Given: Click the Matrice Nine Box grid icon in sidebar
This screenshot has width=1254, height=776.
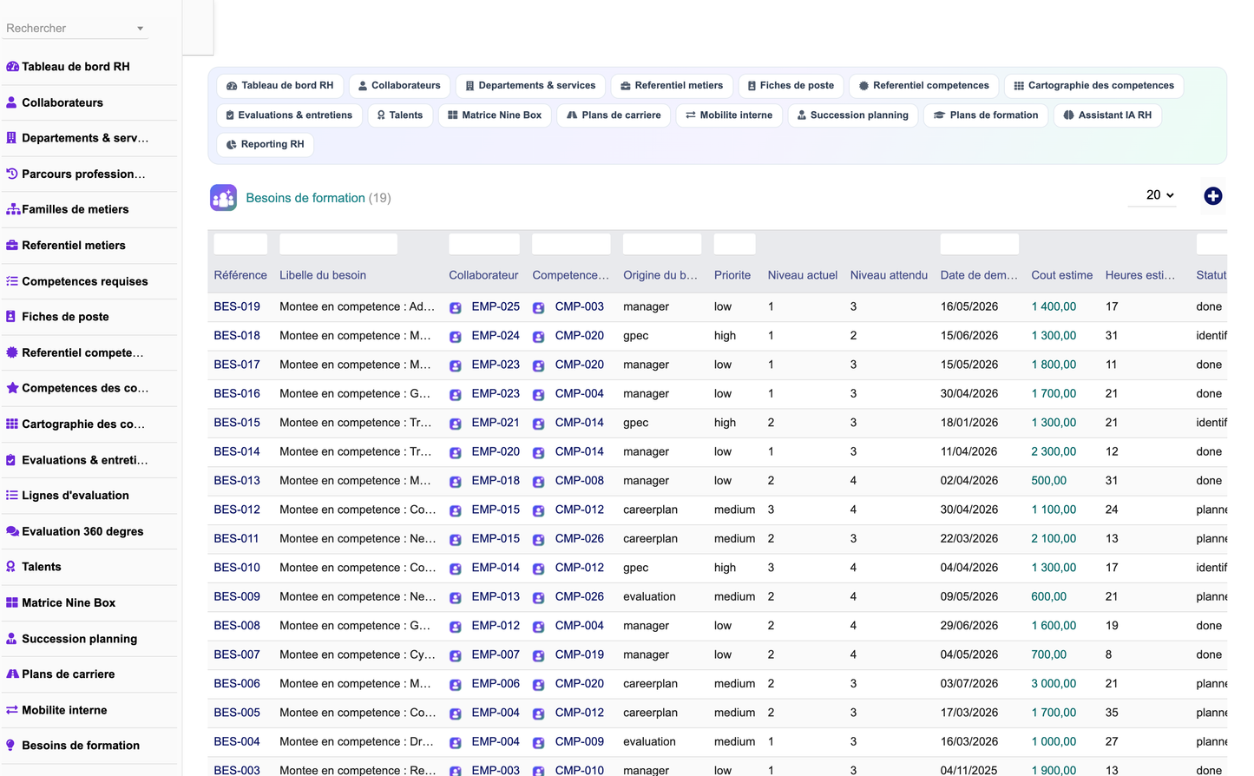Looking at the screenshot, I should tap(12, 602).
